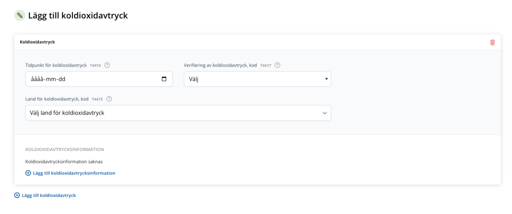The width and height of the screenshot is (512, 214).
Task: Click the help icon next to T4417
Action: click(x=277, y=65)
